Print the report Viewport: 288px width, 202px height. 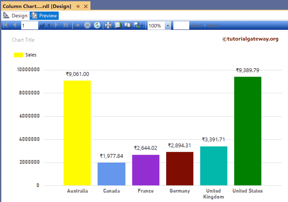[x=108, y=25]
